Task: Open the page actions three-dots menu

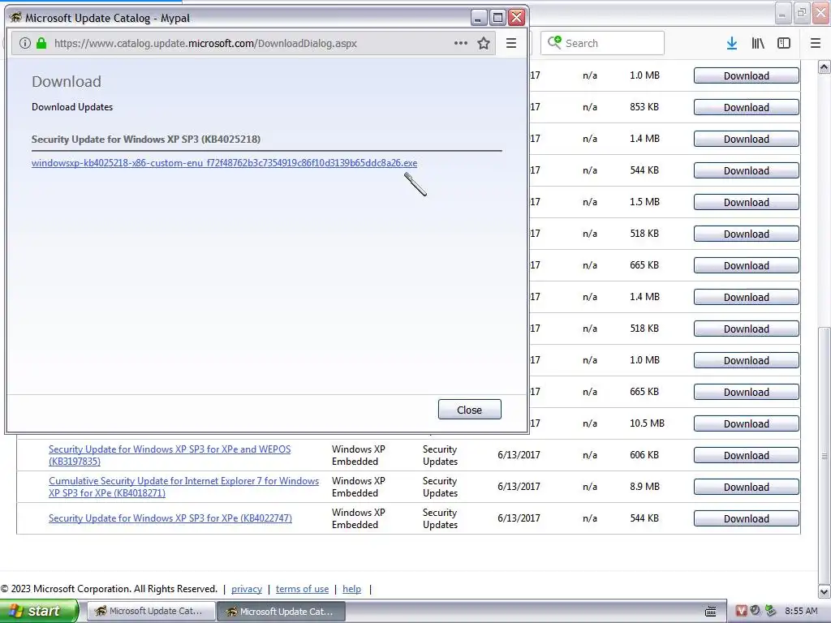Action: [x=461, y=43]
